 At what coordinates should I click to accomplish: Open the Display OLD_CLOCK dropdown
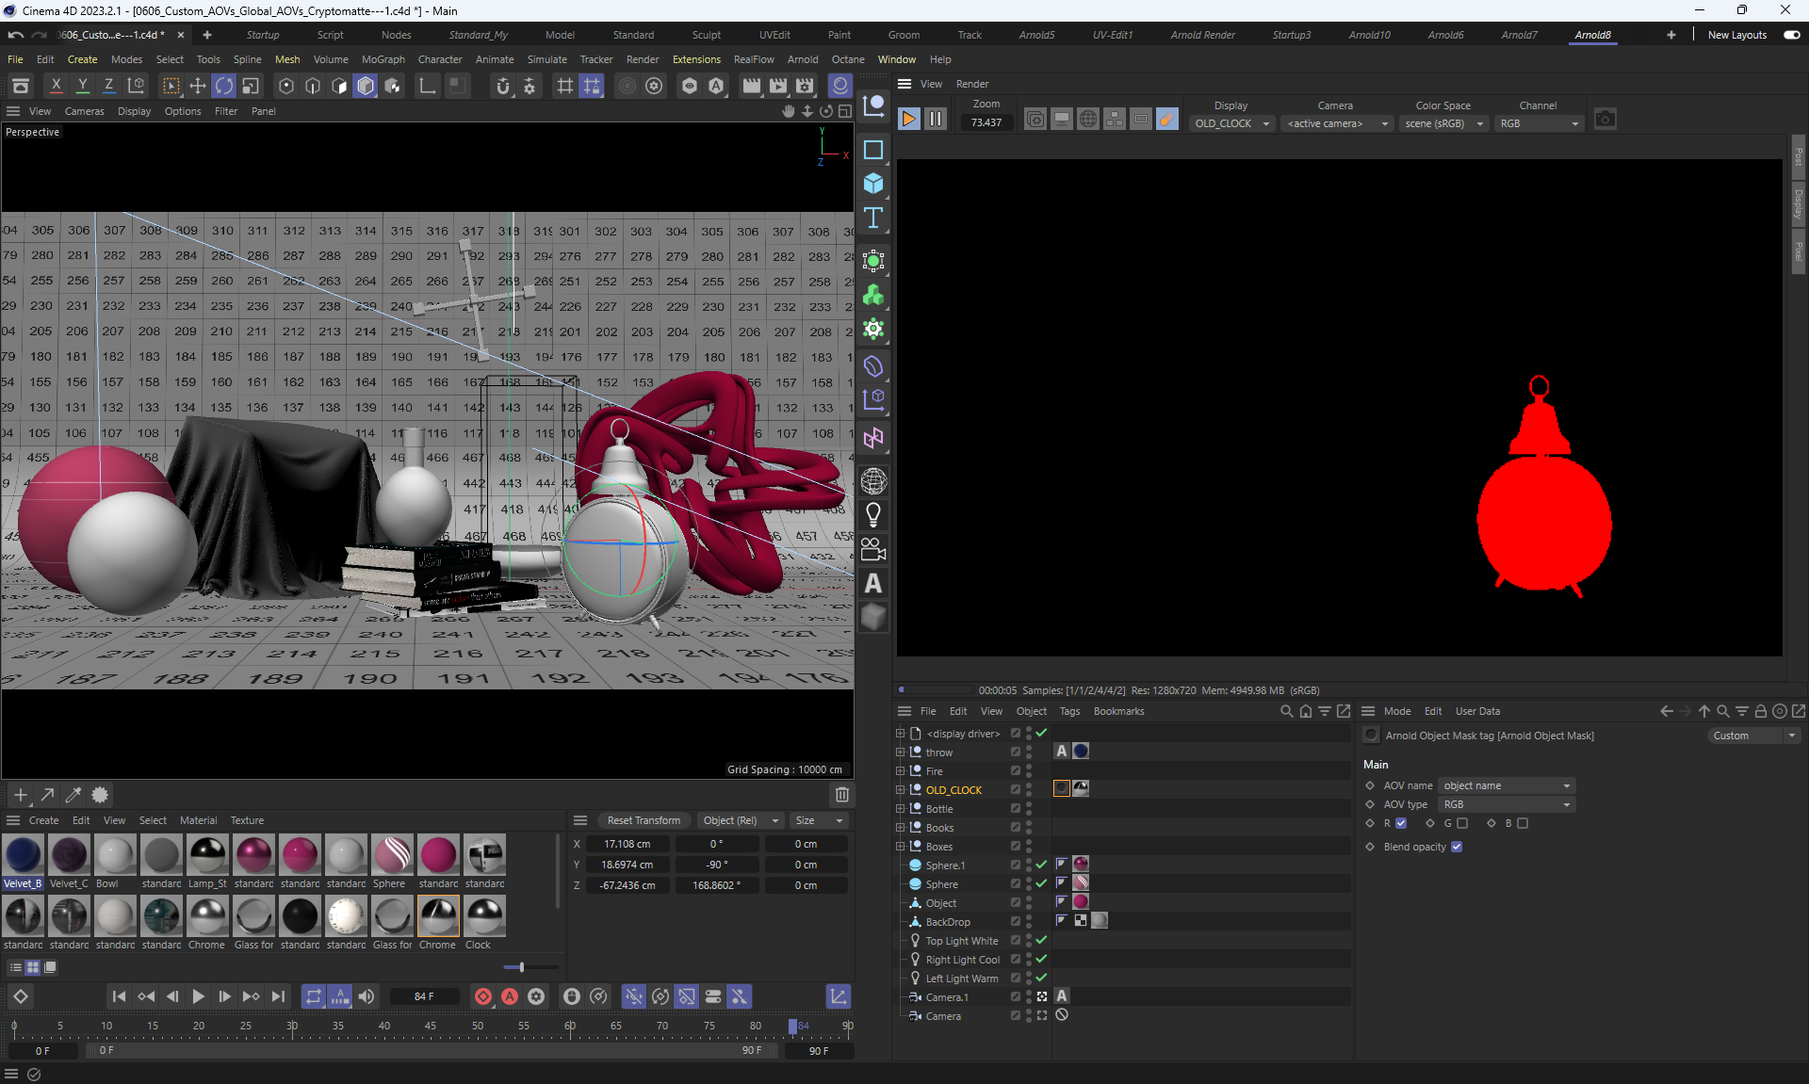click(1231, 123)
